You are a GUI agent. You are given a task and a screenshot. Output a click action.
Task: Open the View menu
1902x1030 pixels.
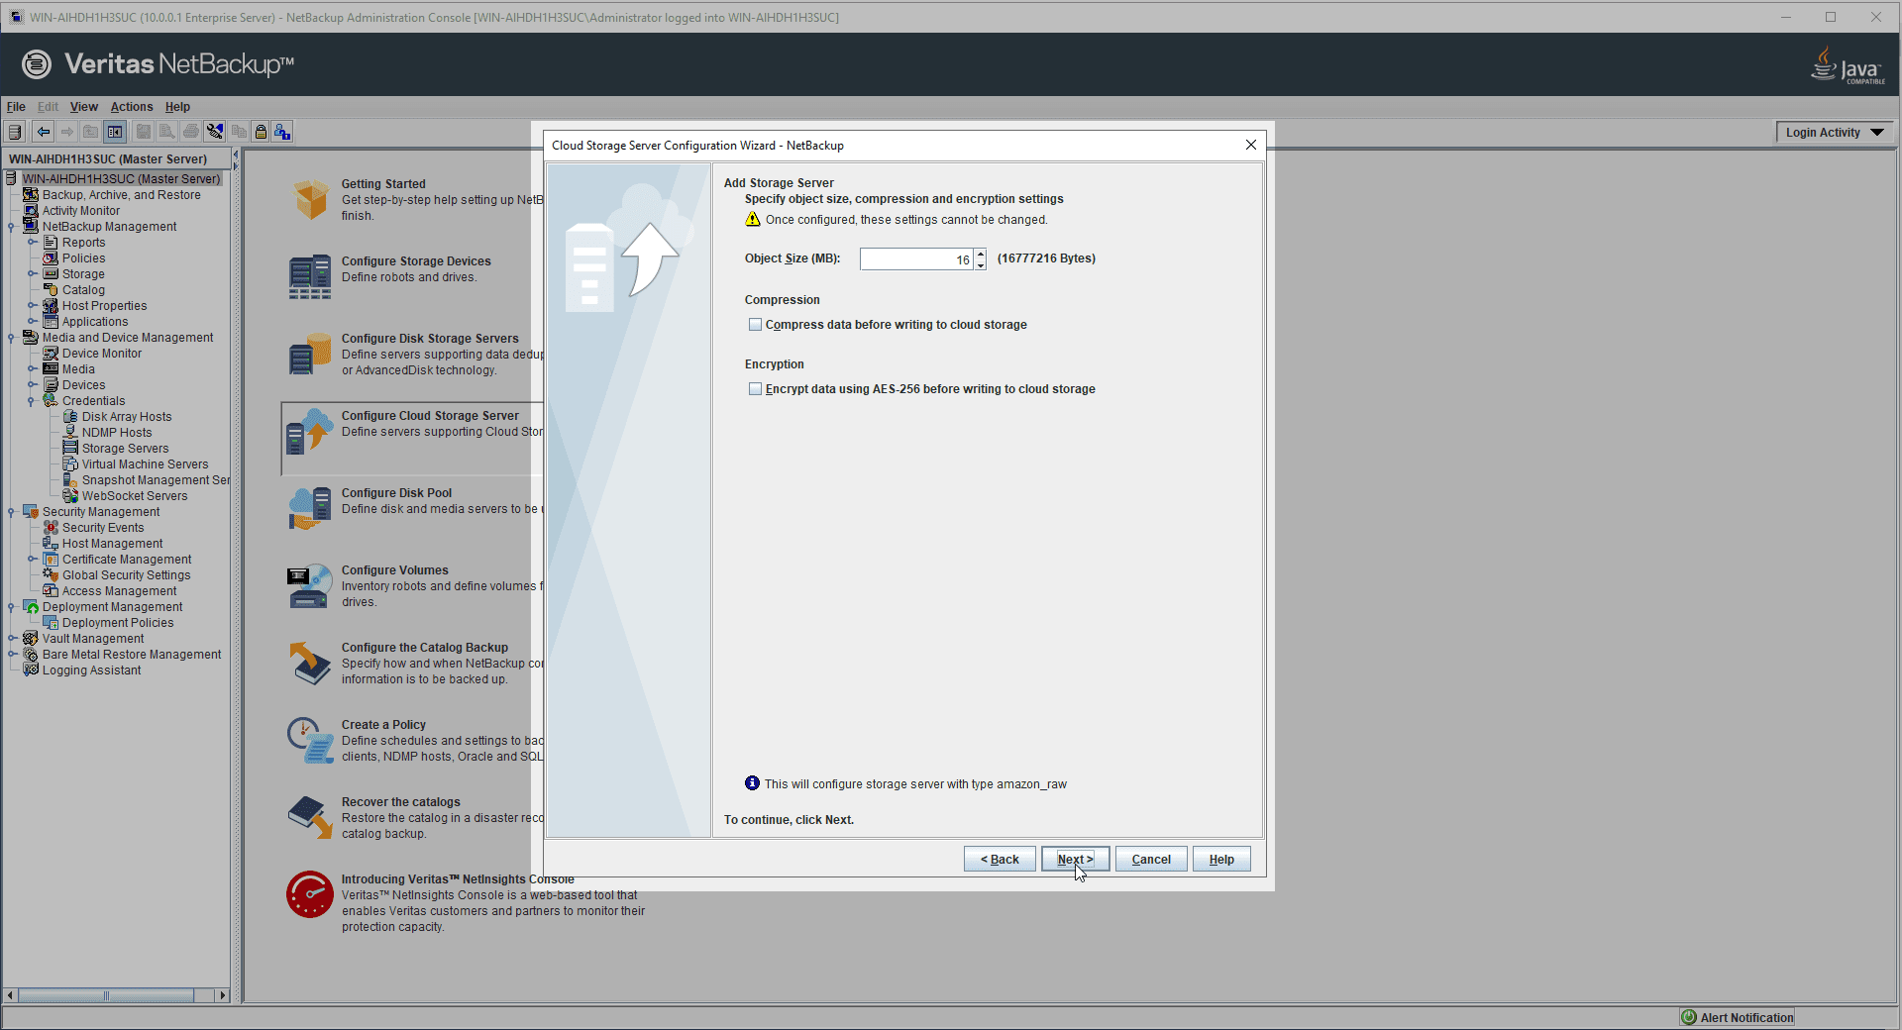click(x=83, y=107)
